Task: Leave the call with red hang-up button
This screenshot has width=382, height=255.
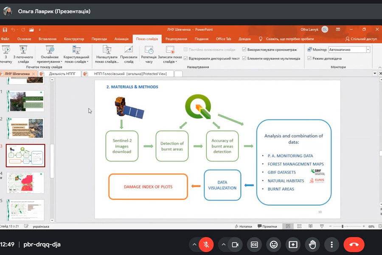Action: pos(354,244)
